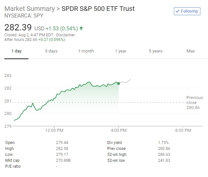Toggle the Following button

coord(187,11)
